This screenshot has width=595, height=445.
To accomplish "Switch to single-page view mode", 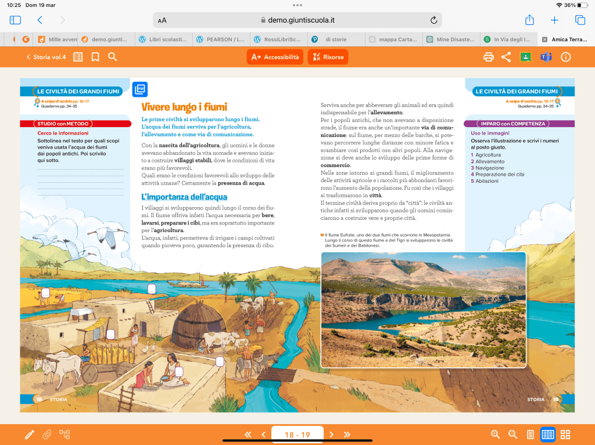I will tap(530, 435).
